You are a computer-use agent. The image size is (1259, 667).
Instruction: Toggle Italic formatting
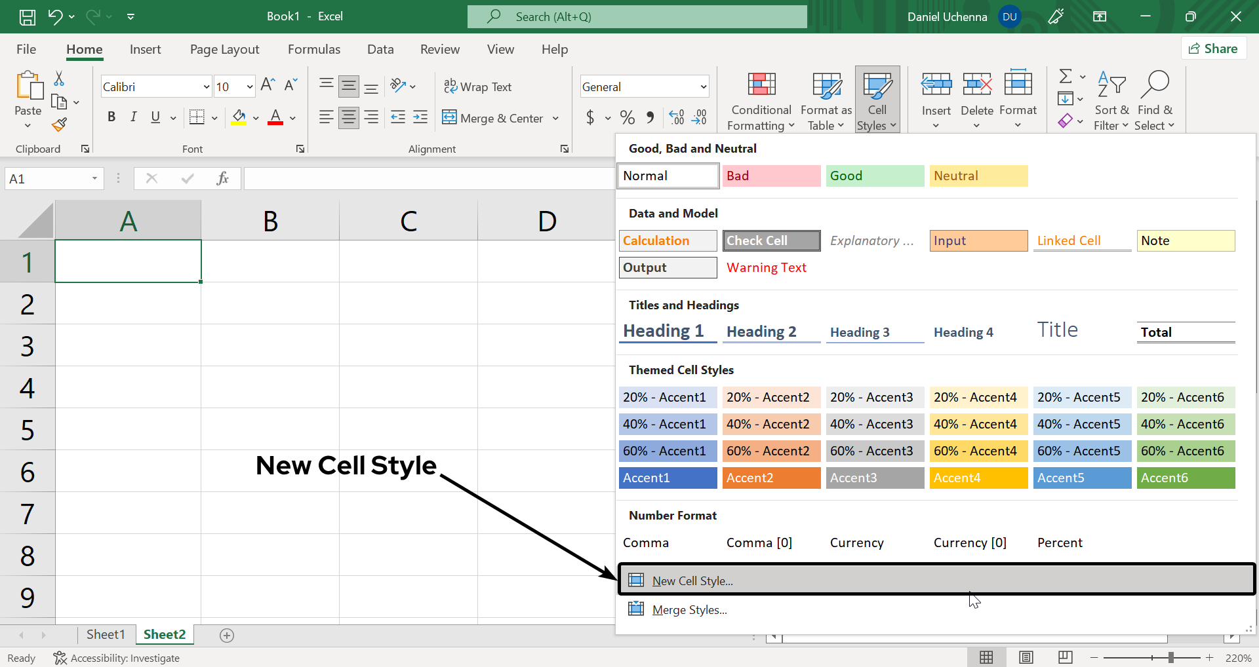coord(134,117)
